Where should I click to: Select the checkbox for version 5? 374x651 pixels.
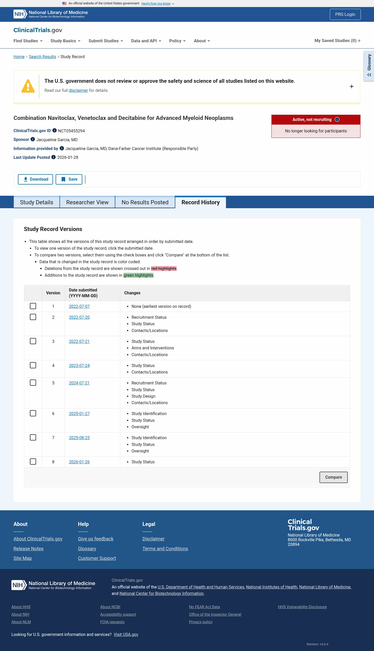[33, 383]
